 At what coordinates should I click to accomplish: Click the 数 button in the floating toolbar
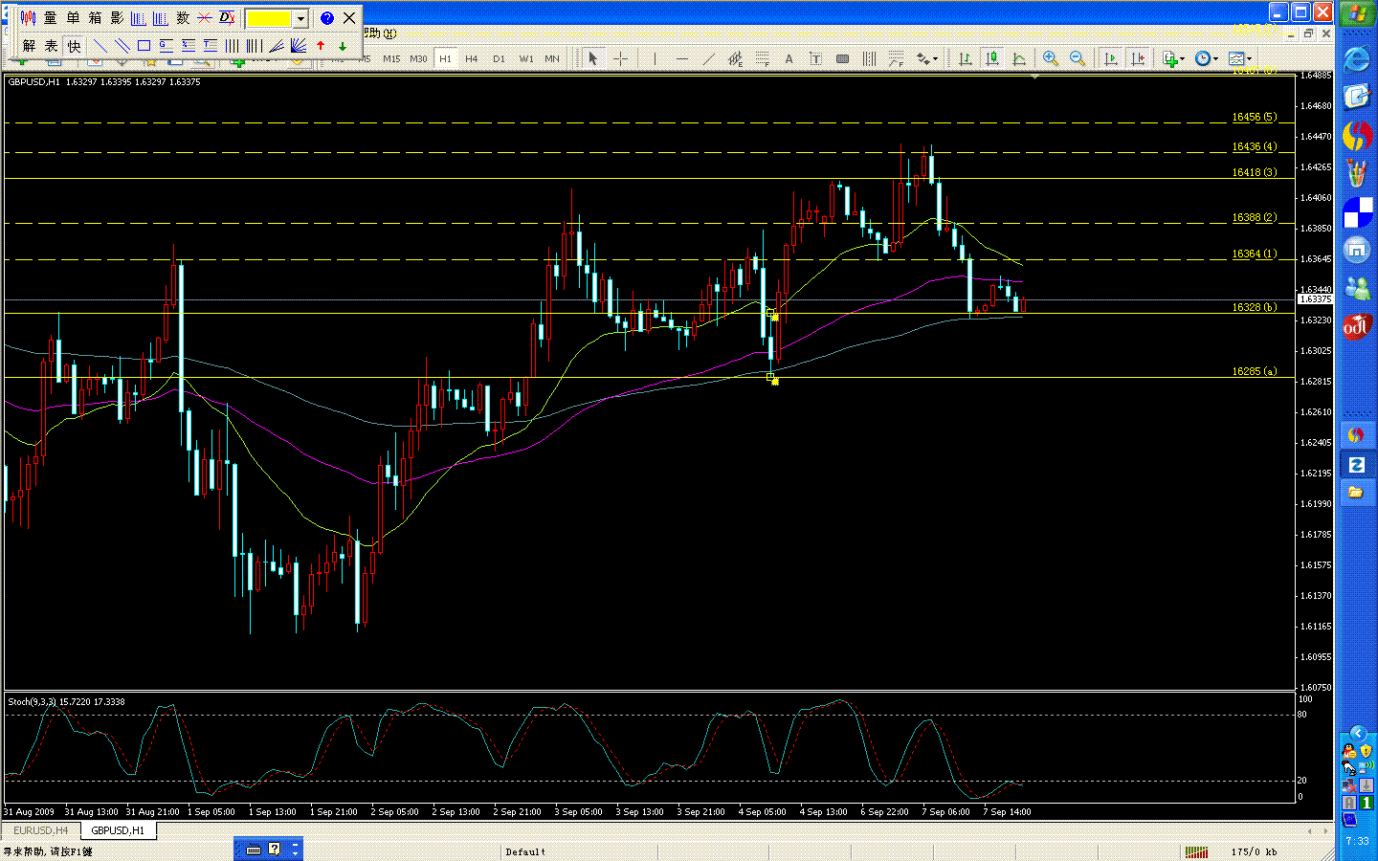[x=183, y=18]
